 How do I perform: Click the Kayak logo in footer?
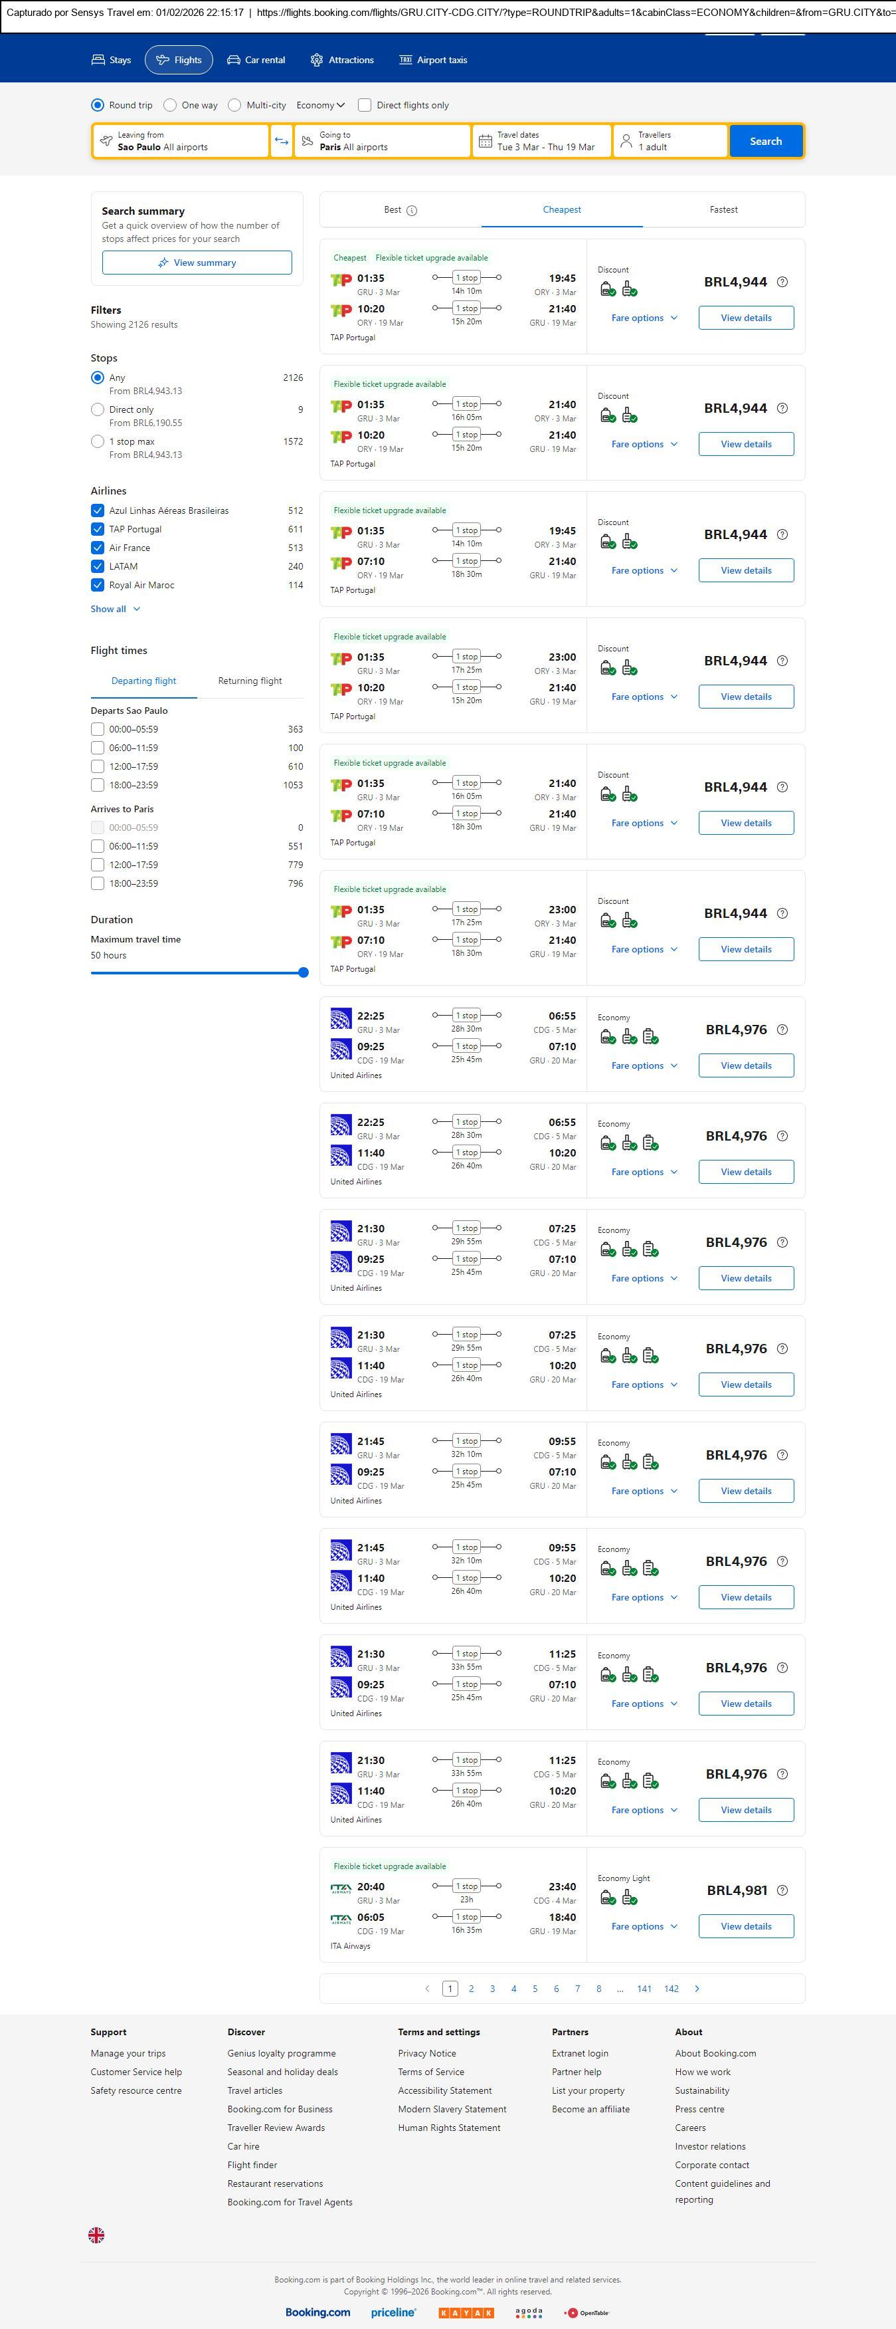466,2312
